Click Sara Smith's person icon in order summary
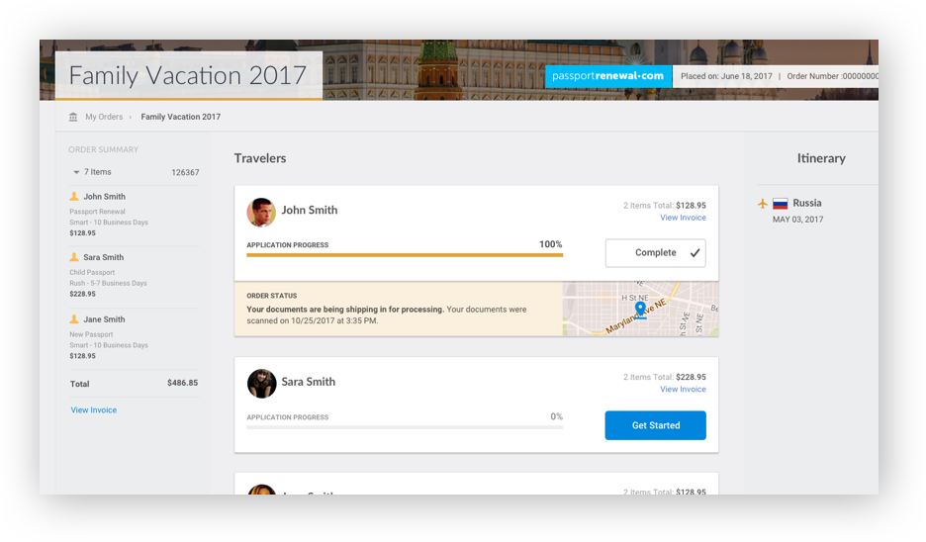Viewport: 926px width, 542px height. (74, 258)
